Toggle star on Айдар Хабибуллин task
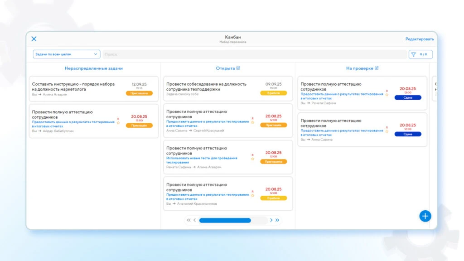Viewport: 464px width, 261px height. pyautogui.click(x=118, y=123)
